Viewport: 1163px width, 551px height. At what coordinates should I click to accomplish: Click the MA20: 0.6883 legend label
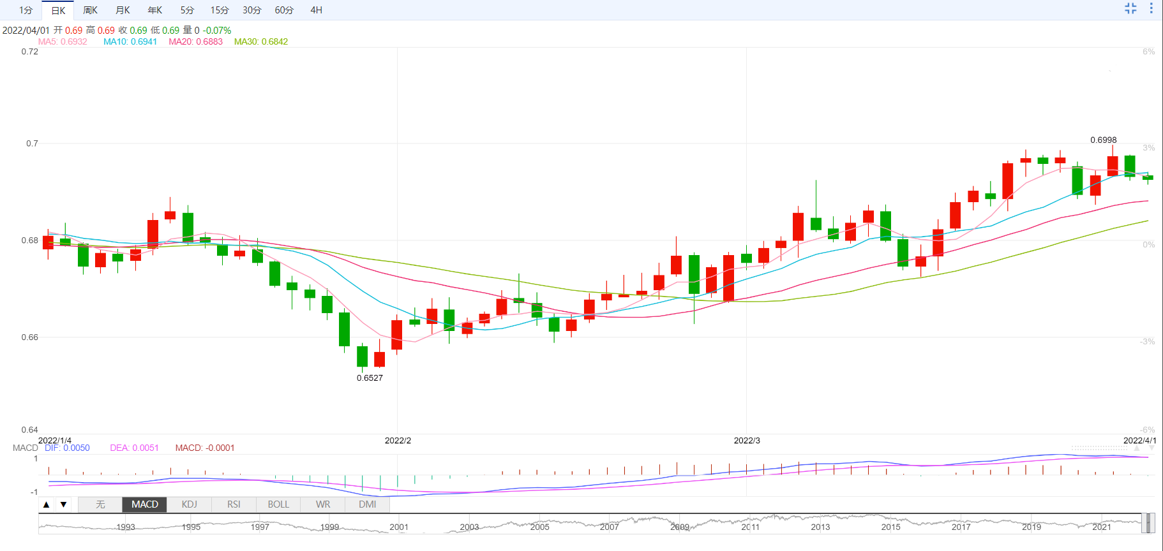[196, 41]
